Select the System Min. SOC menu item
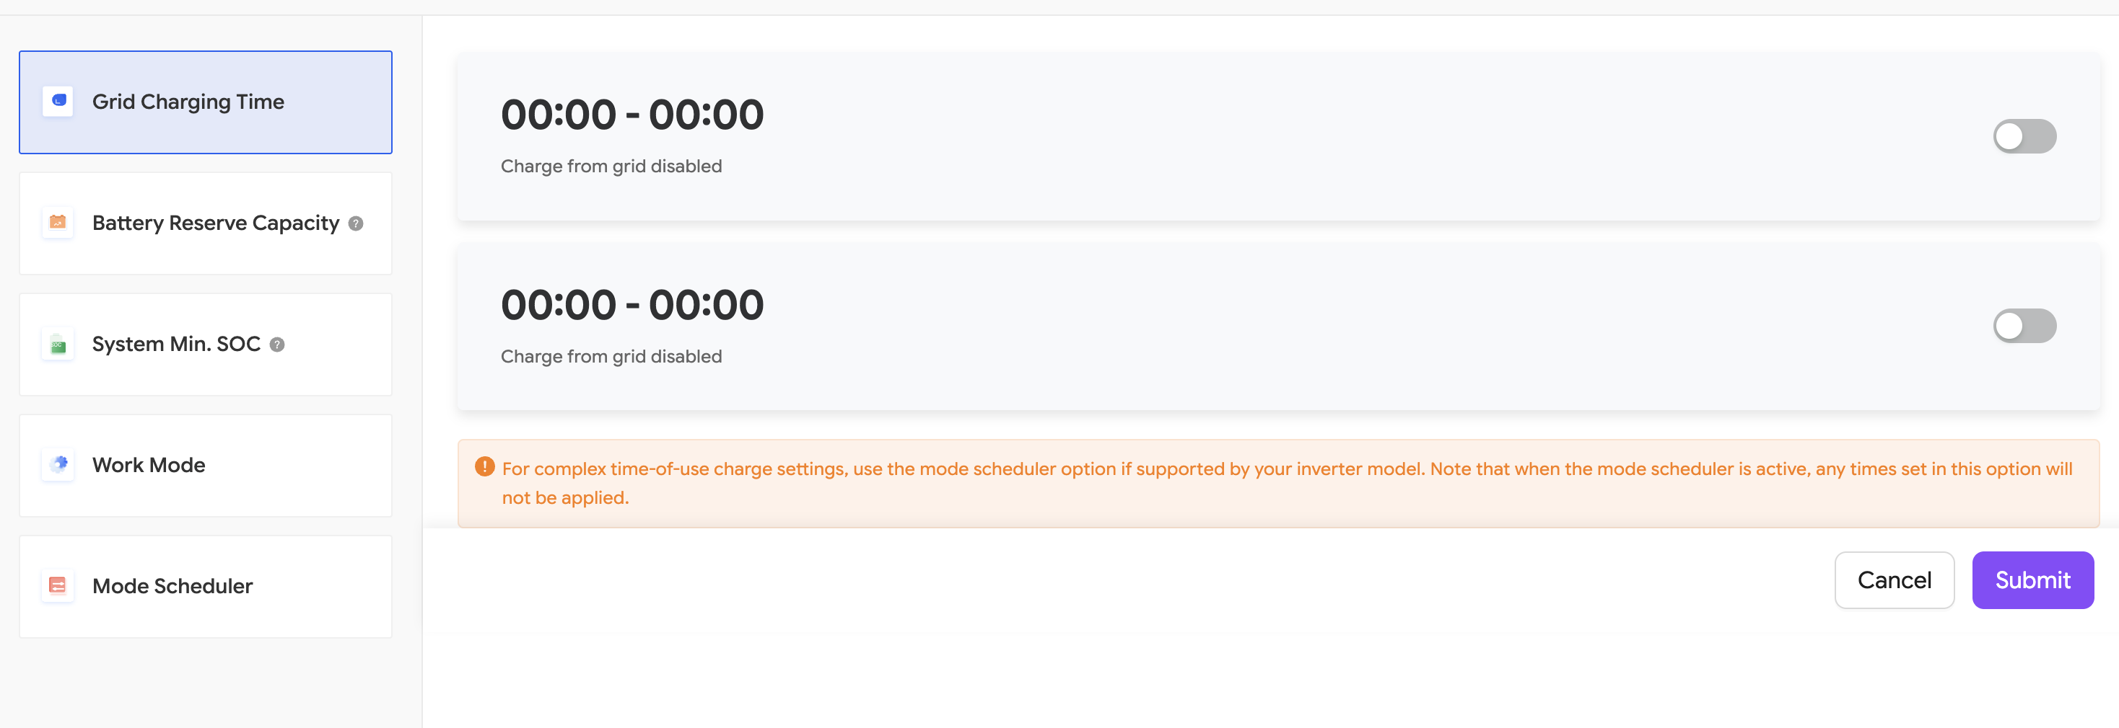The height and width of the screenshot is (728, 2119). coord(206,345)
